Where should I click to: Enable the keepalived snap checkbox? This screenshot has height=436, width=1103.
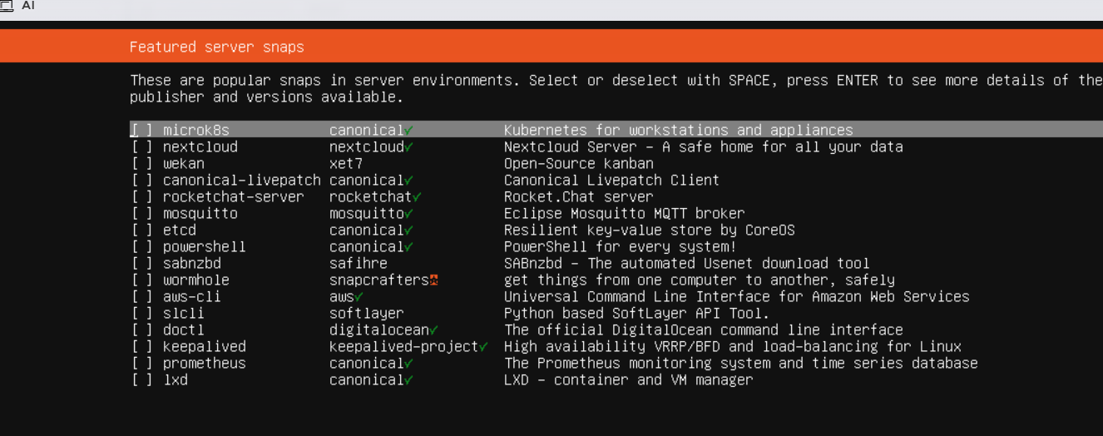142,347
